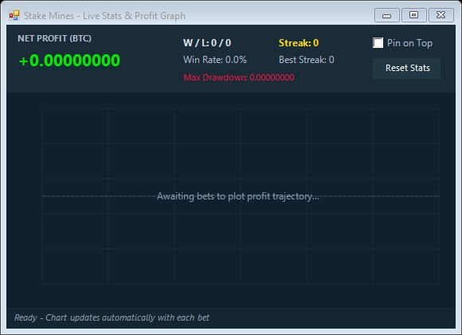The image size is (462, 335).
Task: Click the window title Stake Mines text
Action: click(x=104, y=16)
